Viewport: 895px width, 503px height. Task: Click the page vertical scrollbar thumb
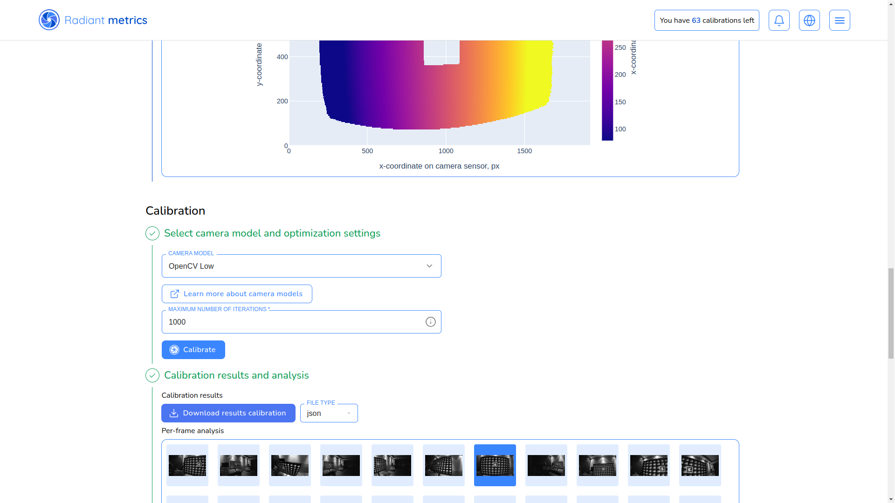point(891,313)
